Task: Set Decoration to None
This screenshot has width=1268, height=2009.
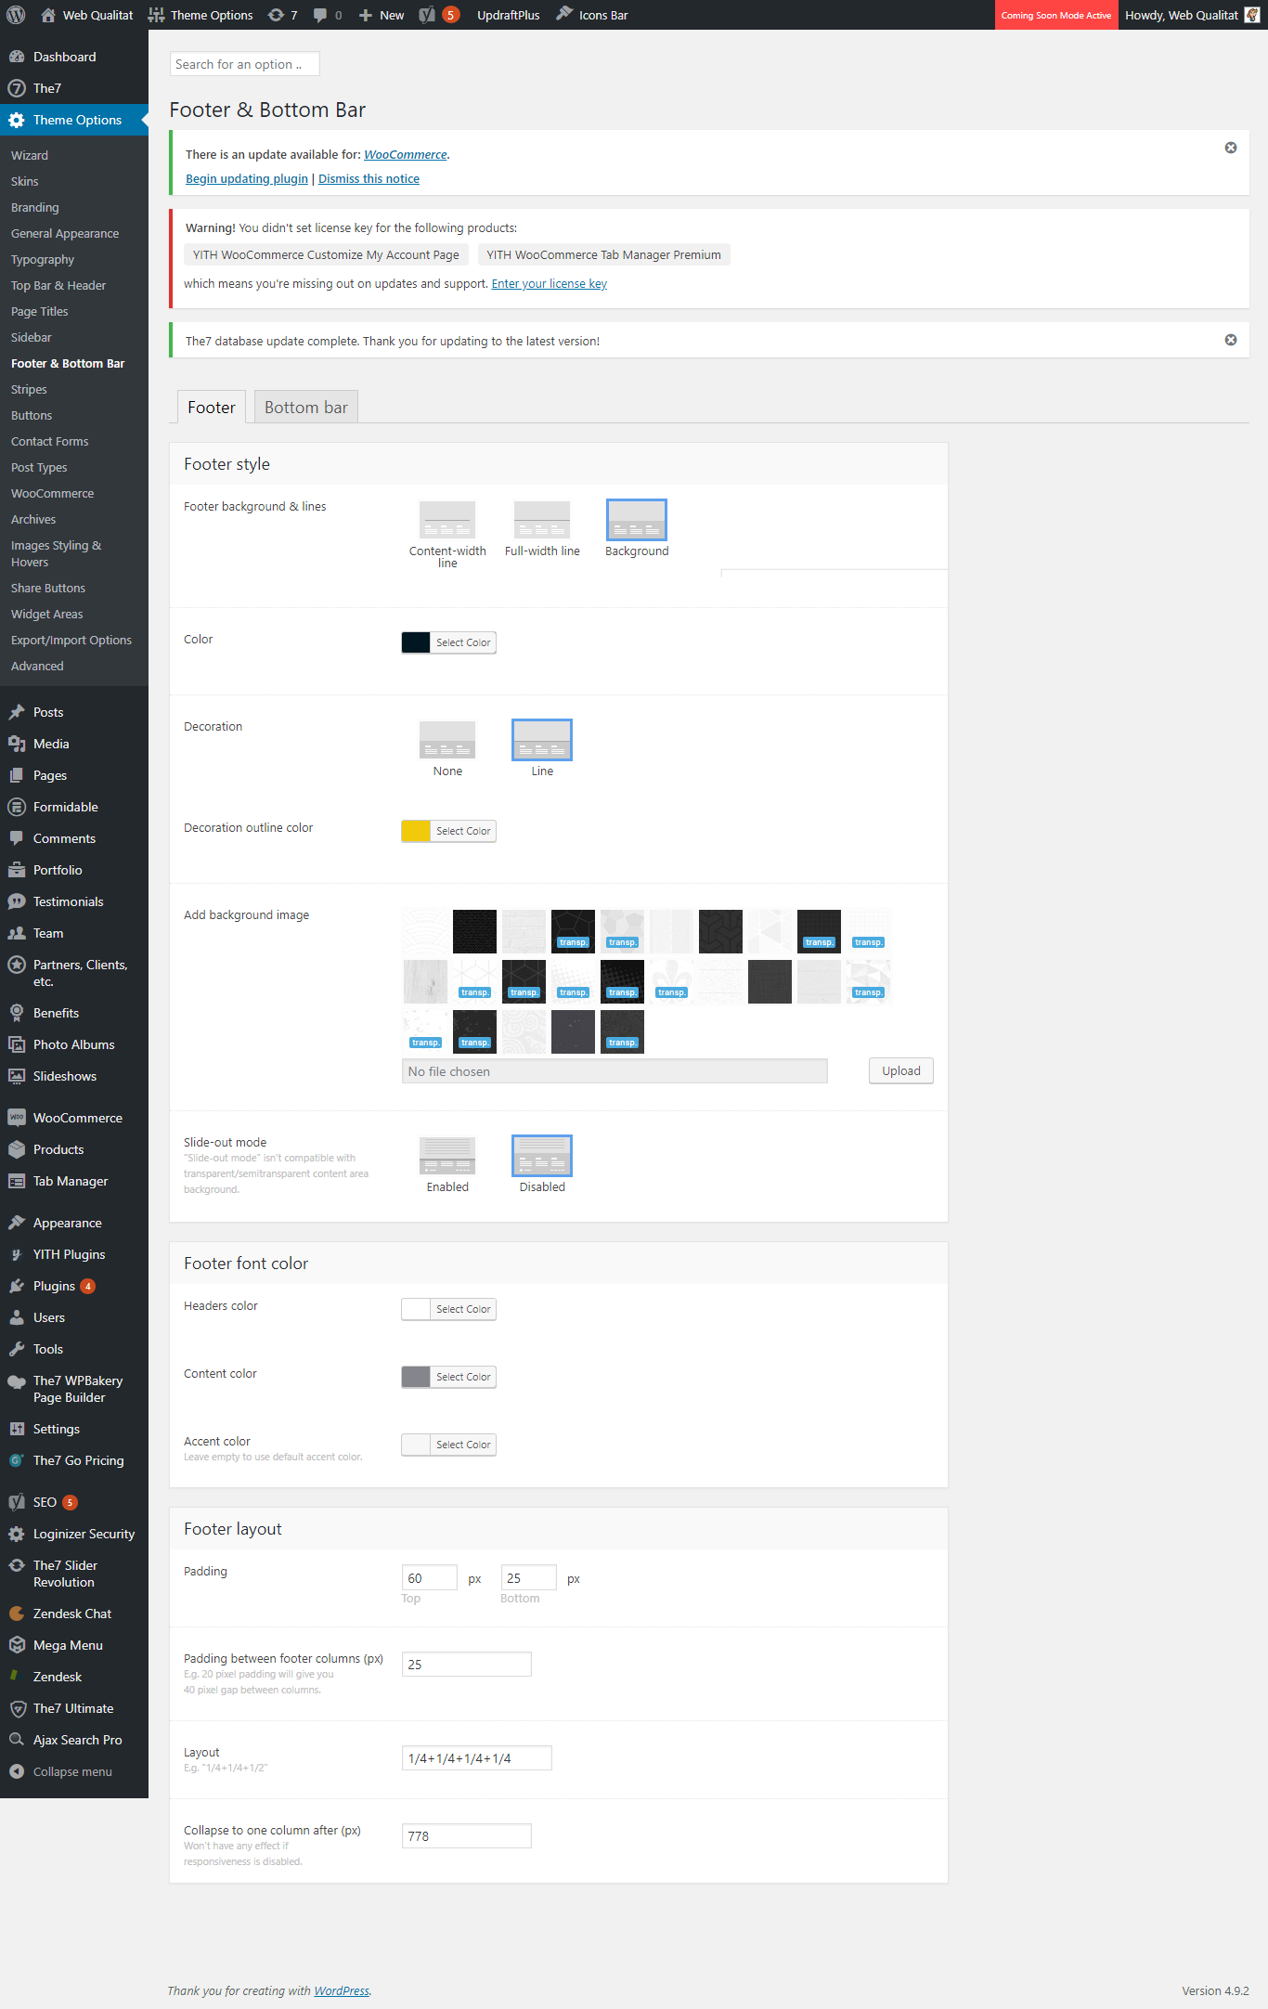Action: pyautogui.click(x=447, y=740)
